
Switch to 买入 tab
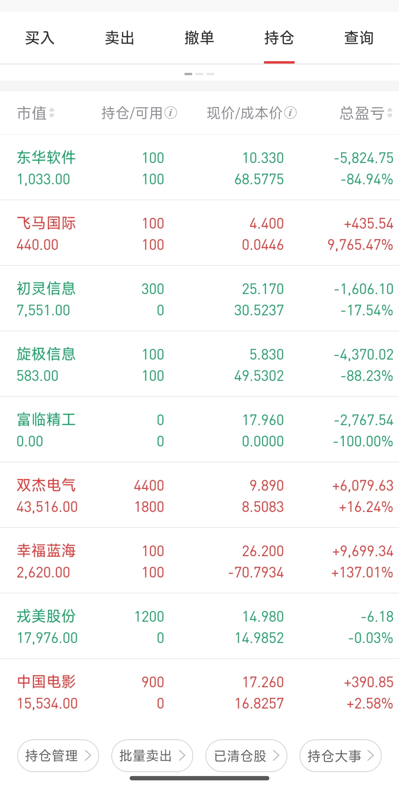point(40,38)
